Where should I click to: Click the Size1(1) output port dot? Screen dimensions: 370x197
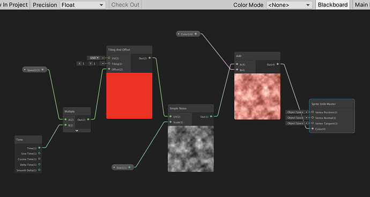pyautogui.click(x=129, y=167)
